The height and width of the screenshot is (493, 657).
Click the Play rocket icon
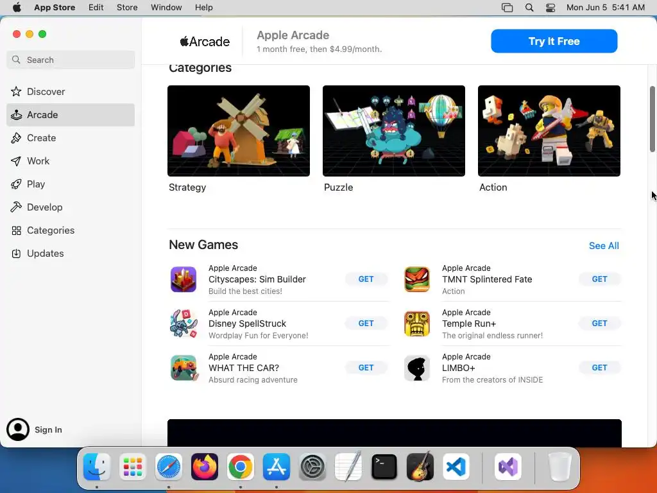coord(16,184)
